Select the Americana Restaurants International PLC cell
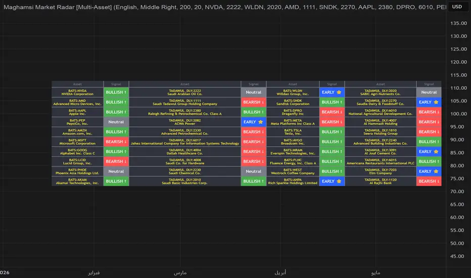Image resolution: width=471 pixels, height=278 pixels. pyautogui.click(x=381, y=162)
